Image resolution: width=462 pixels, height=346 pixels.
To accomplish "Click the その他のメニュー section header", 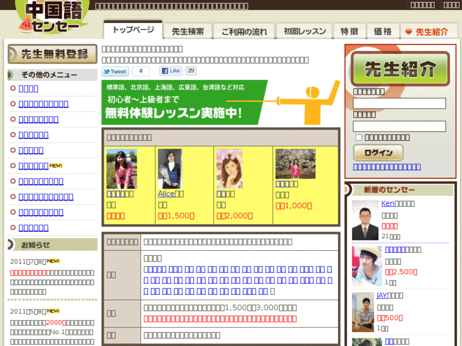I will (53, 75).
